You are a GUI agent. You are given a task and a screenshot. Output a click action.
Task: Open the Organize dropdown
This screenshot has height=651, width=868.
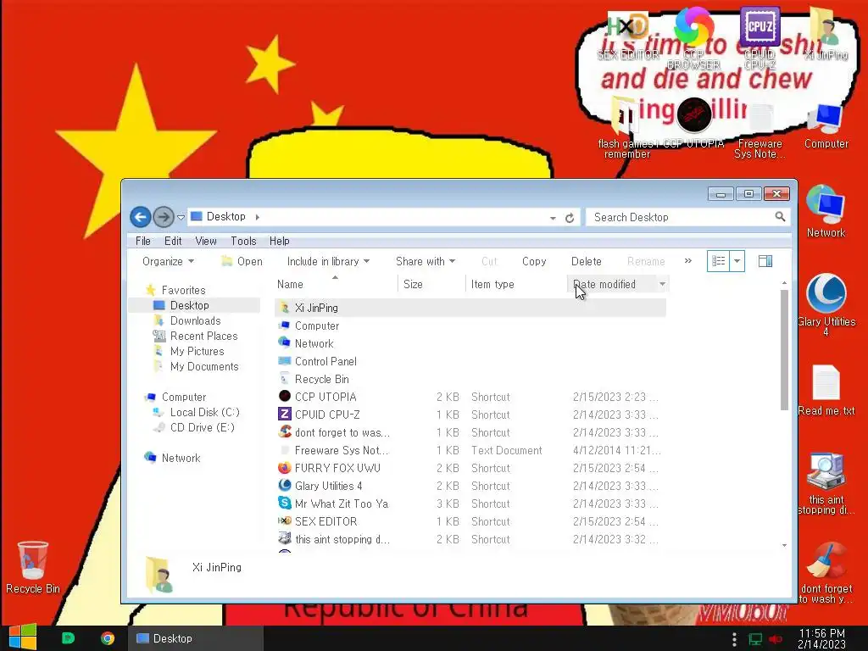(x=168, y=261)
